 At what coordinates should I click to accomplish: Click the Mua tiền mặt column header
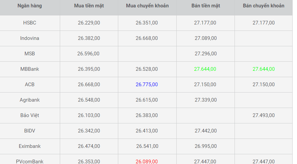point(89,6)
